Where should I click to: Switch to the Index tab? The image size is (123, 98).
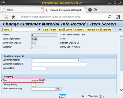(22, 10)
